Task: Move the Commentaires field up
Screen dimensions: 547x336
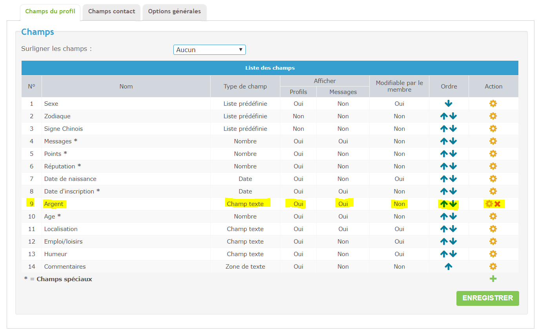Action: [449, 267]
